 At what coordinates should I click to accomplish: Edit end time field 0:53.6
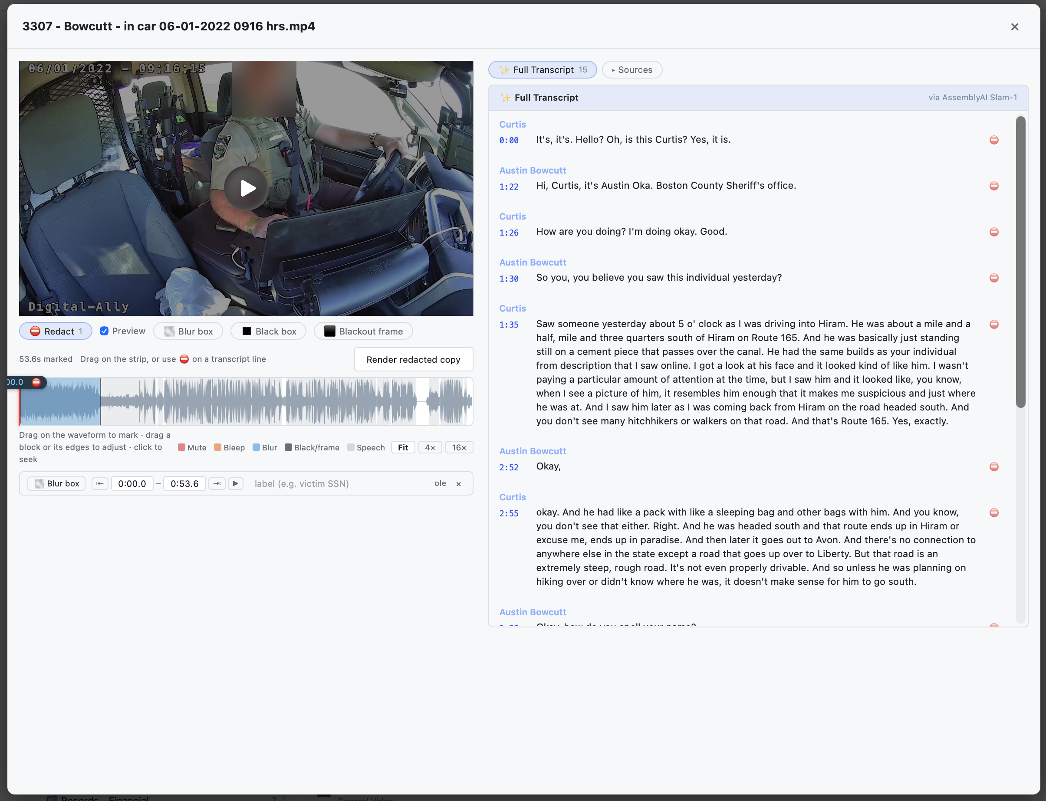184,483
